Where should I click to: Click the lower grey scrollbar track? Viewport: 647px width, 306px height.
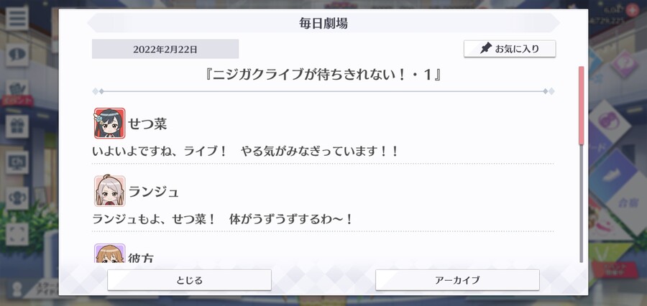click(x=582, y=204)
